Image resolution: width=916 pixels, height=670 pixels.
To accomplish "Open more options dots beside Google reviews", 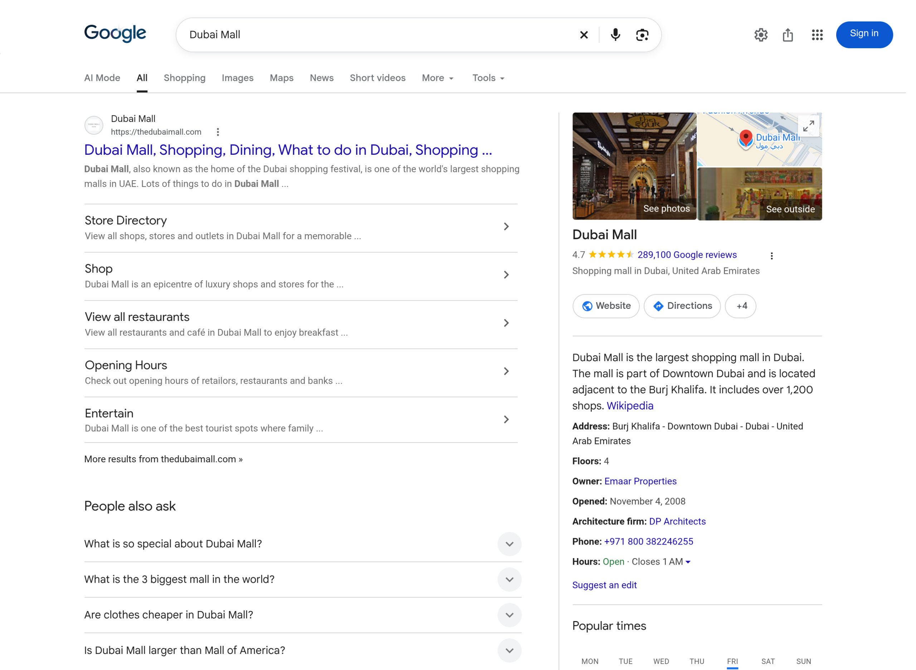I will [x=771, y=256].
